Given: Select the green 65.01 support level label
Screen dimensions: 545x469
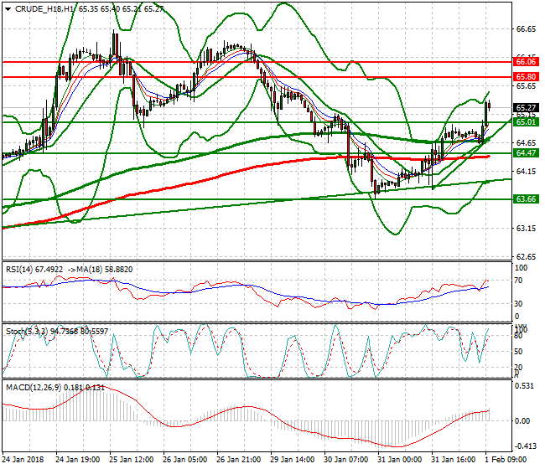Looking at the screenshot, I should click(x=526, y=122).
